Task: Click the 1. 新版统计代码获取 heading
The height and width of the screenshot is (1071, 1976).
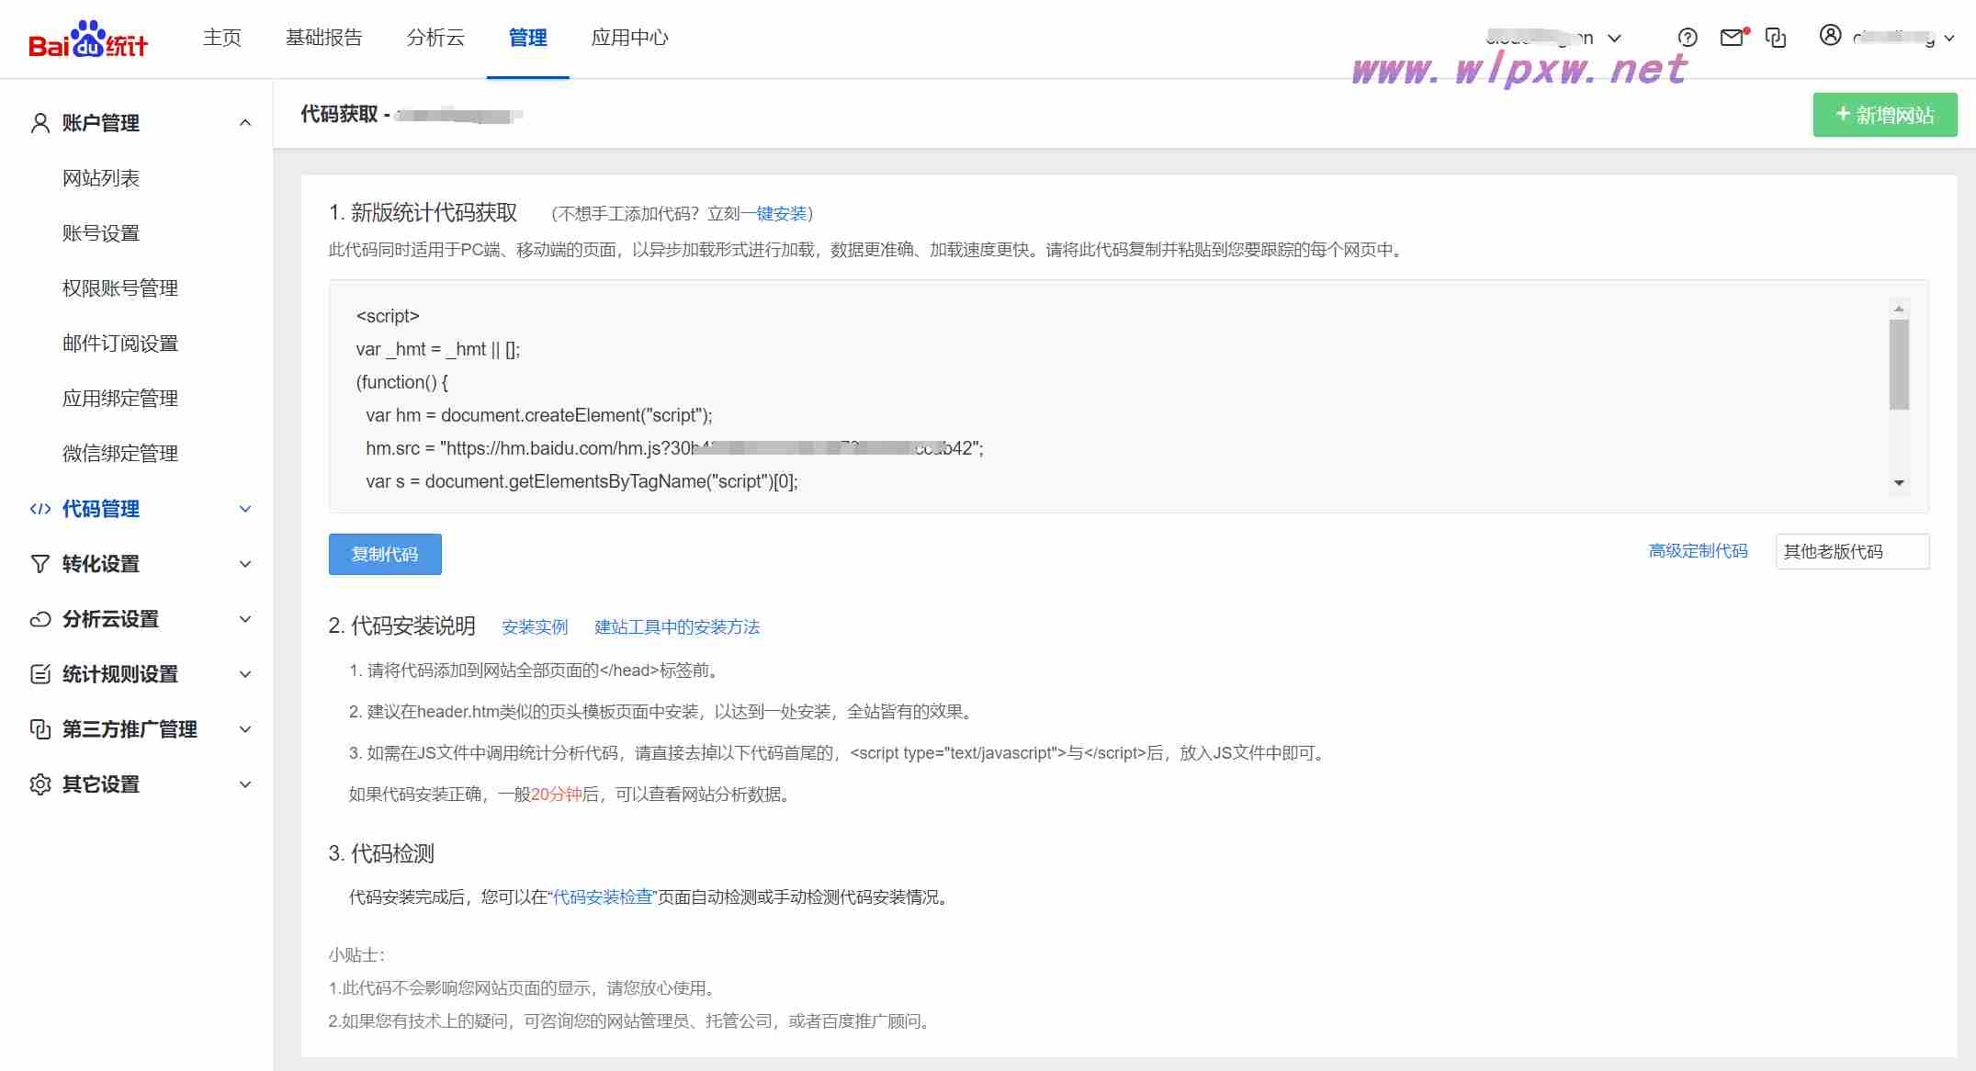Action: pyautogui.click(x=423, y=213)
